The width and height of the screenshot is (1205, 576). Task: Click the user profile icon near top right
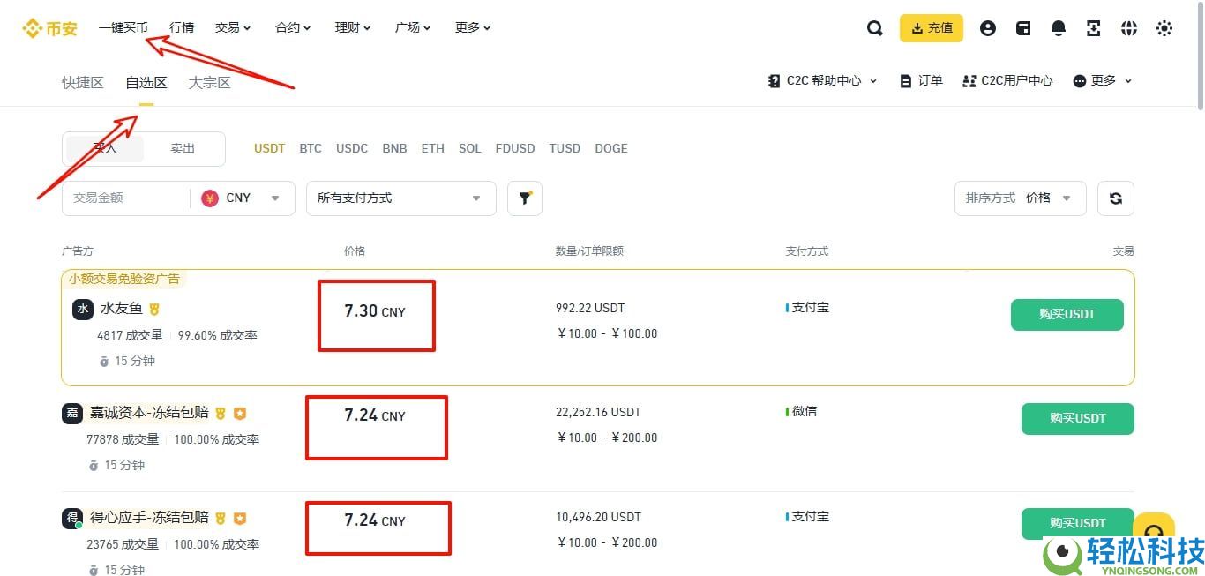coord(987,27)
